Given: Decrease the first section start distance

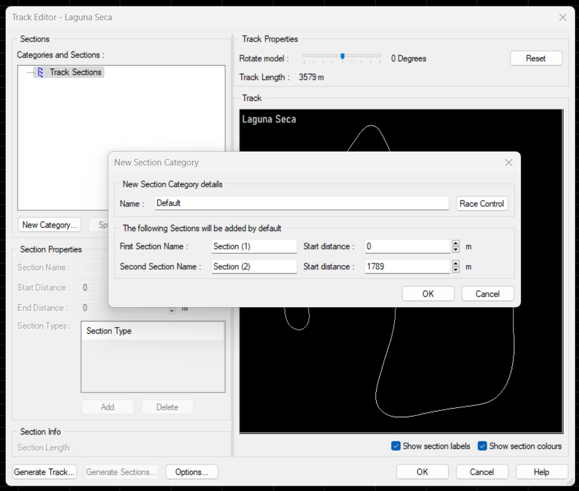Looking at the screenshot, I should coord(456,250).
